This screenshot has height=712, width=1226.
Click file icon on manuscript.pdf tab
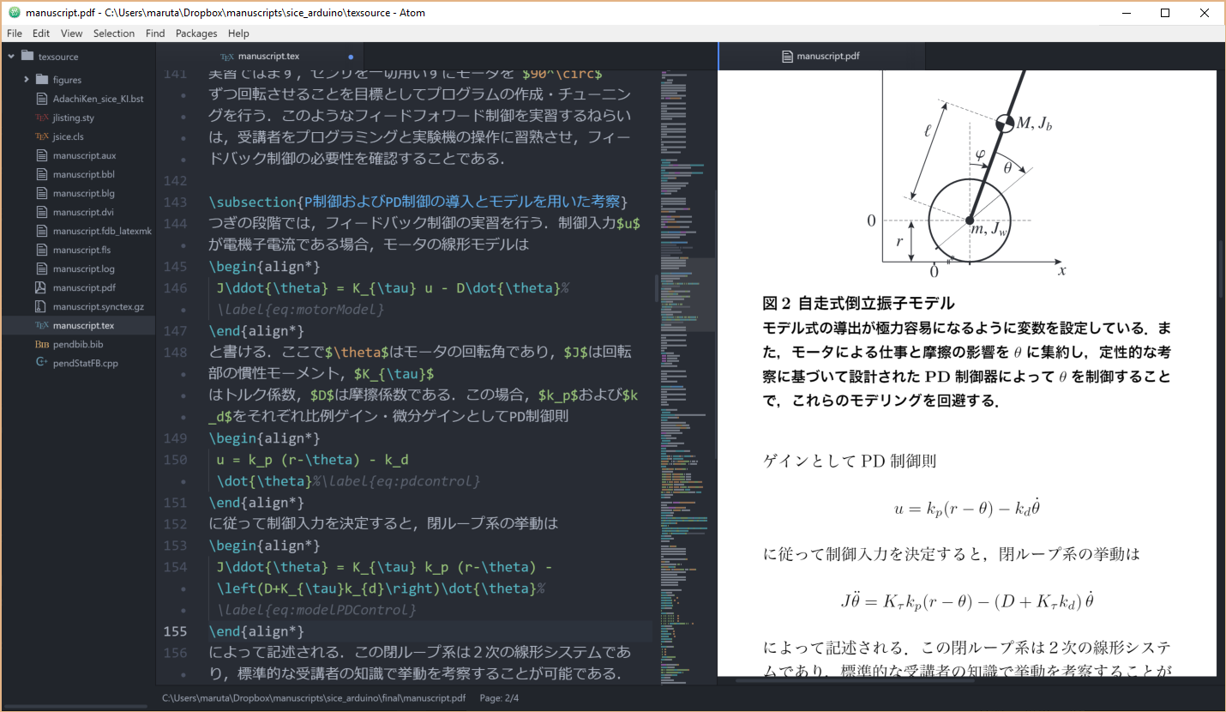788,57
